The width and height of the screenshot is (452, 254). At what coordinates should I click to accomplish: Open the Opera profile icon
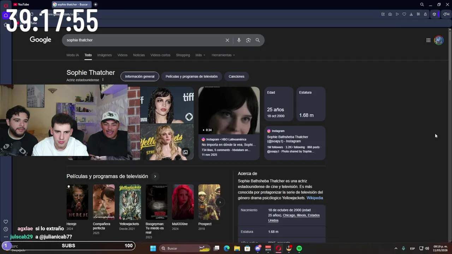click(425, 14)
